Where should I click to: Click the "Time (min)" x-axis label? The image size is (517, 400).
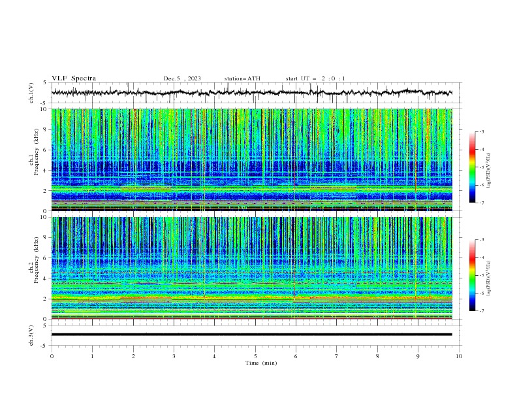point(261,363)
